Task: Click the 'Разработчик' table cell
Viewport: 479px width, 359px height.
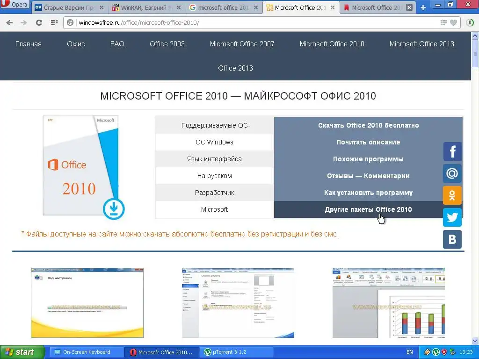Action: tap(214, 193)
